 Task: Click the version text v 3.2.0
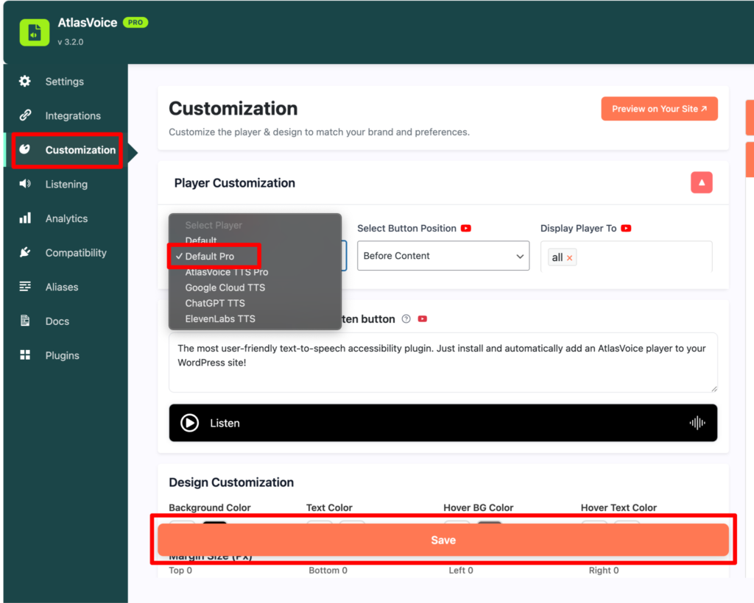[x=71, y=42]
